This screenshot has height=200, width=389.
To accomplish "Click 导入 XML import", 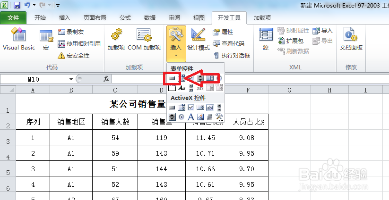I will point(322,31).
